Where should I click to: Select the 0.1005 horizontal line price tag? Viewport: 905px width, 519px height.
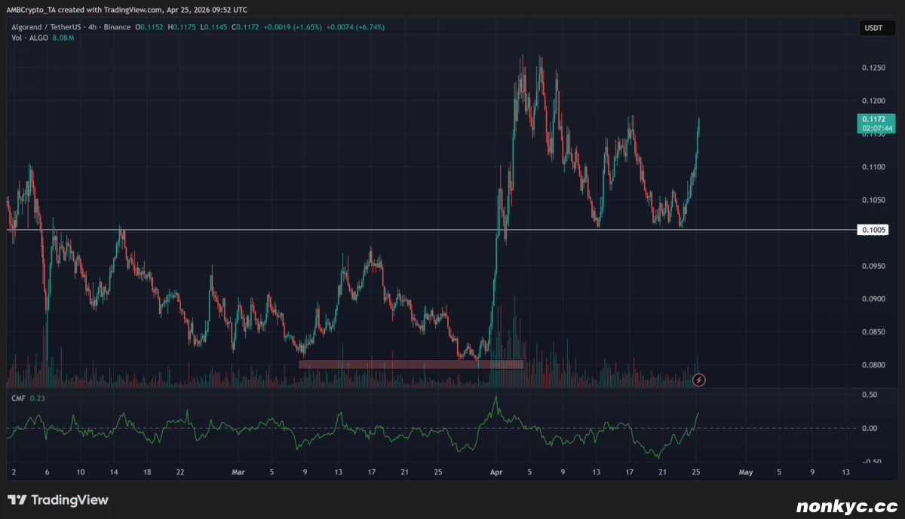[x=873, y=230]
